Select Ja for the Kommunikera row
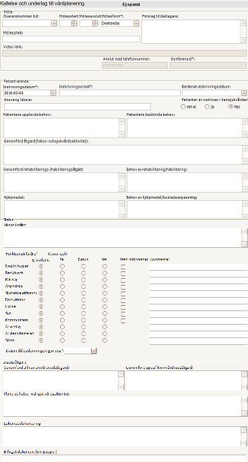248x462 pixels. pos(62,320)
